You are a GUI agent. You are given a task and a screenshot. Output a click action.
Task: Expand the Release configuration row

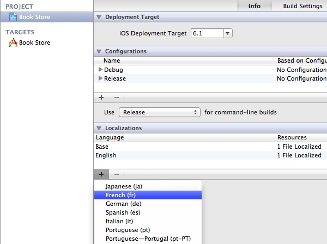(100, 78)
